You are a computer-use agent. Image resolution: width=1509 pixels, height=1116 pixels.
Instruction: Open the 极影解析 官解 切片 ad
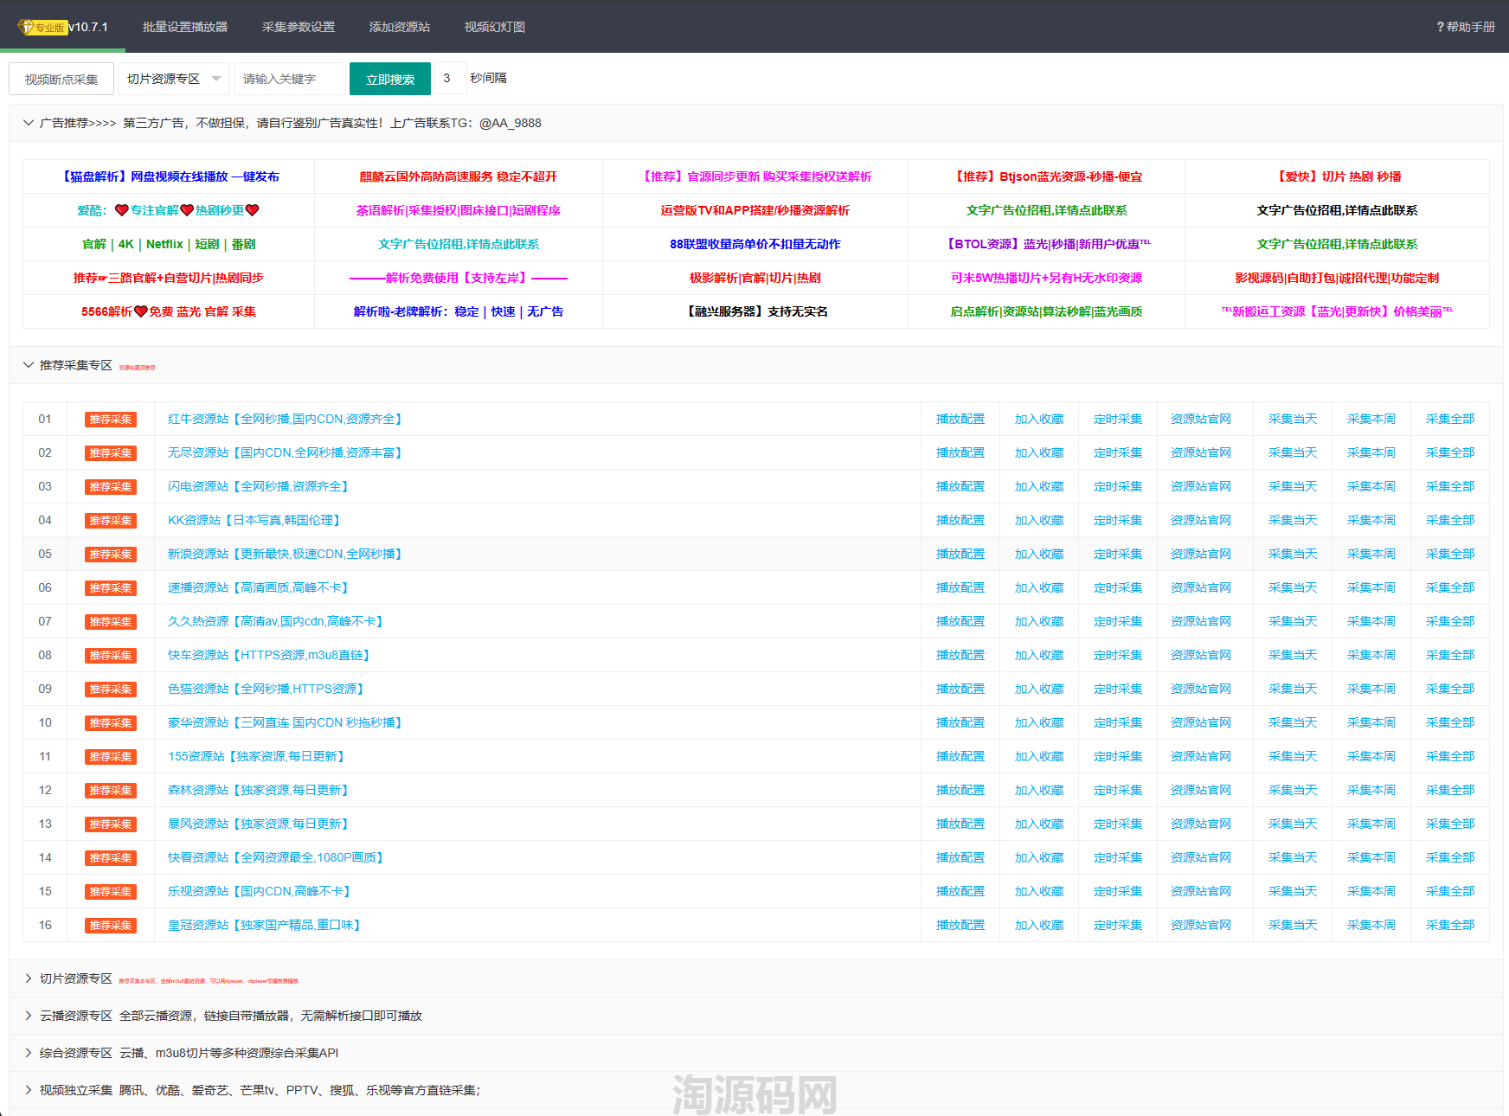tap(755, 278)
